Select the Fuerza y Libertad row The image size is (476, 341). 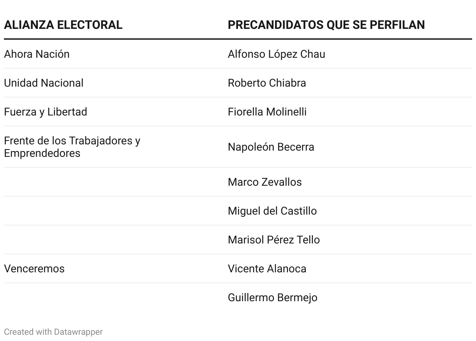(x=238, y=112)
